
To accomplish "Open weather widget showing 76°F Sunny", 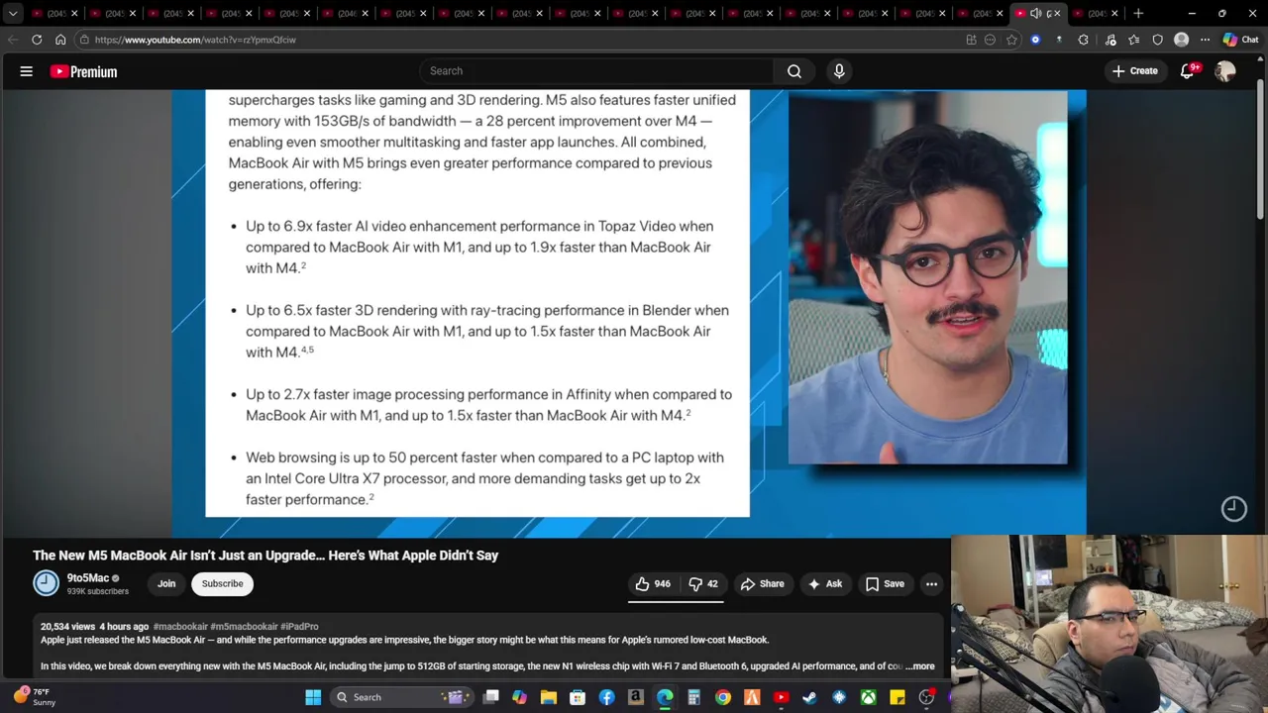I will tap(35, 697).
